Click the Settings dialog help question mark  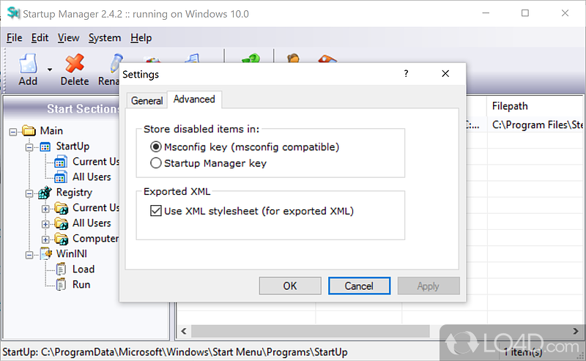coord(406,74)
